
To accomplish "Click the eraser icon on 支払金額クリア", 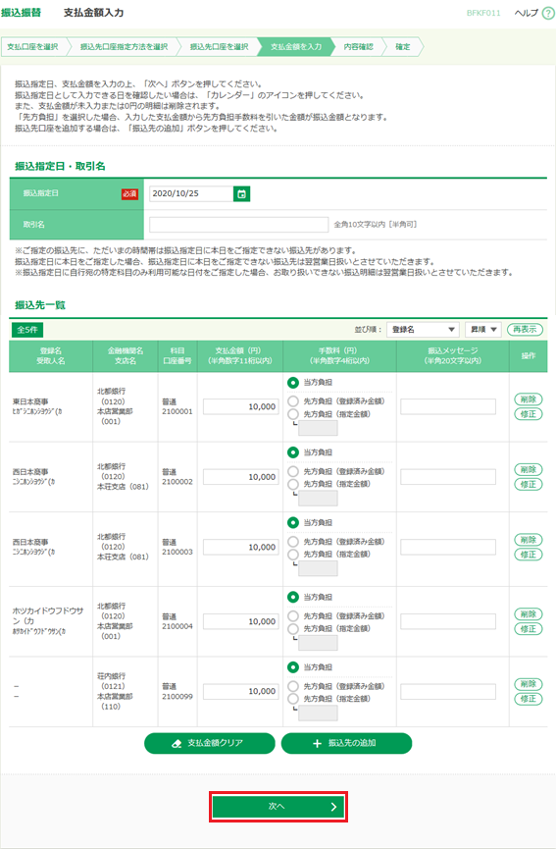I will [x=177, y=743].
